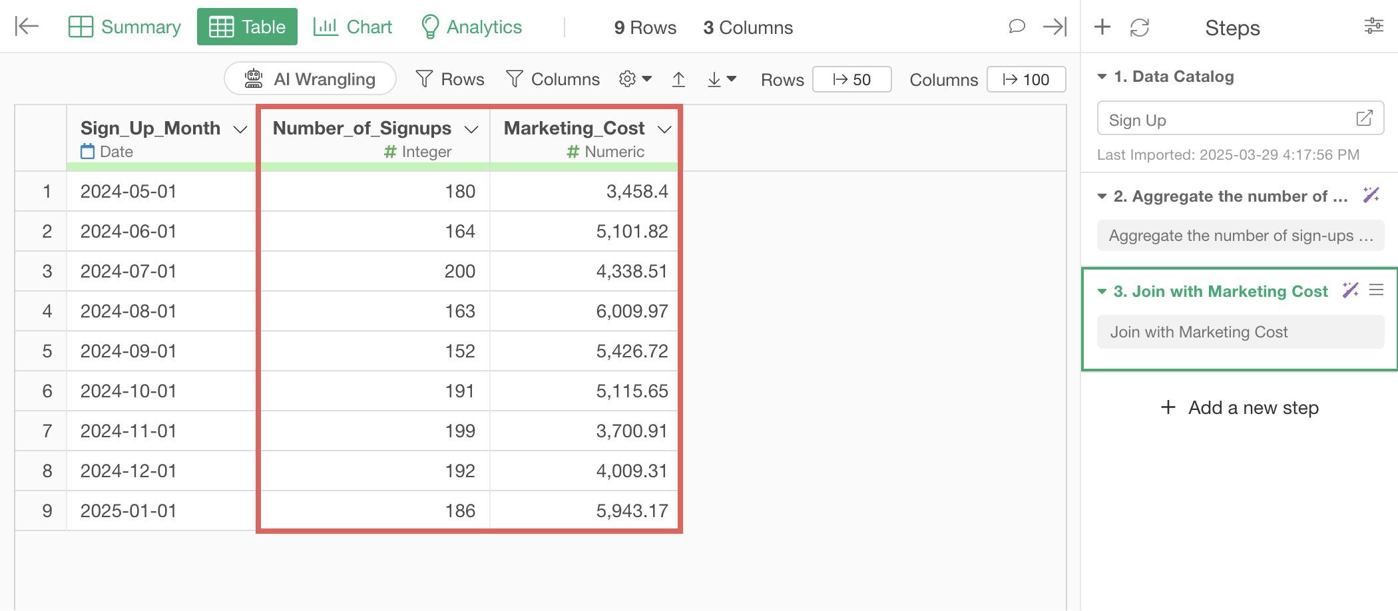Click the signups value 191

click(x=460, y=391)
